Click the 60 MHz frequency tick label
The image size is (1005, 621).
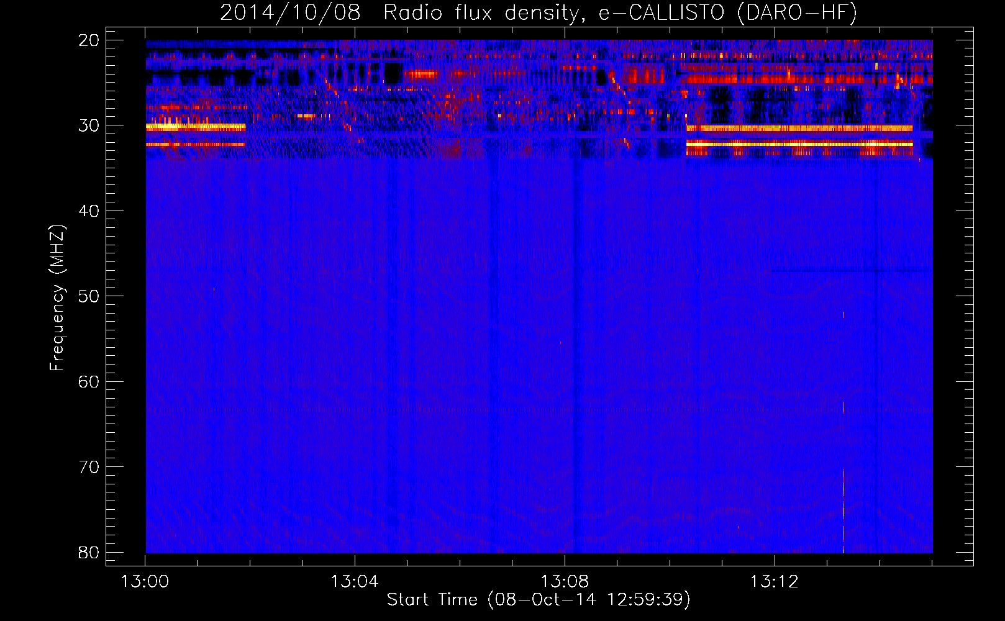[x=89, y=382]
